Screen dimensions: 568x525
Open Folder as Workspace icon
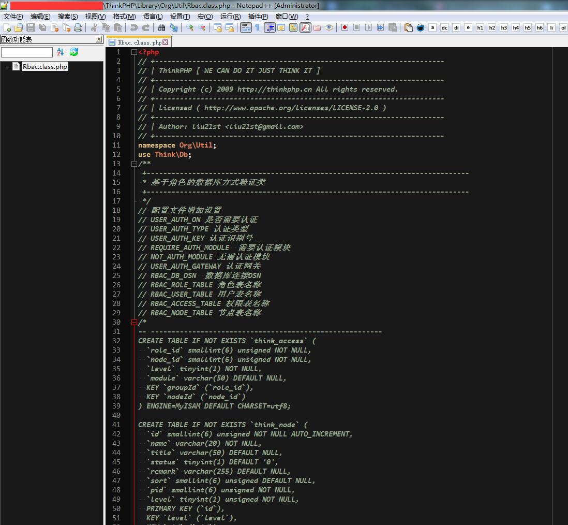tap(317, 27)
